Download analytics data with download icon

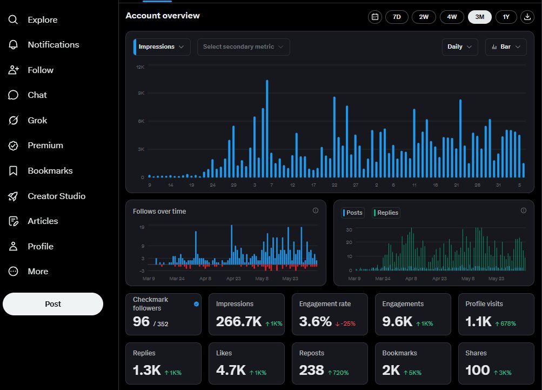[527, 17]
